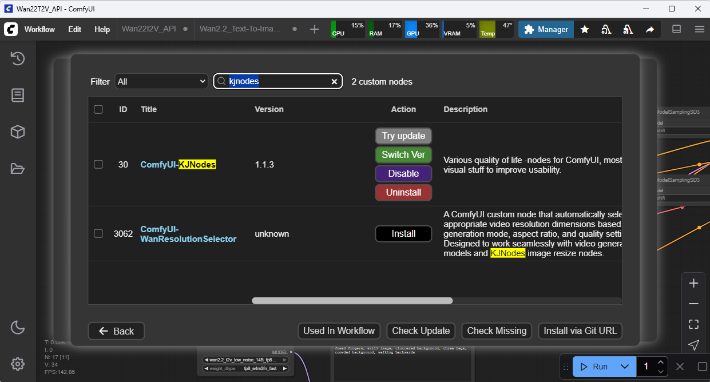Uninstall ComfyUI-KJNodes
The image size is (710, 382).
(x=403, y=193)
